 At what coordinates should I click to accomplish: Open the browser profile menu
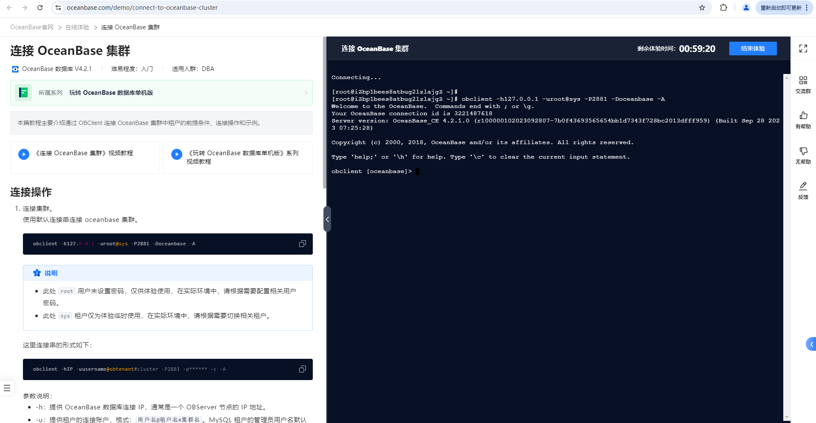[x=746, y=8]
